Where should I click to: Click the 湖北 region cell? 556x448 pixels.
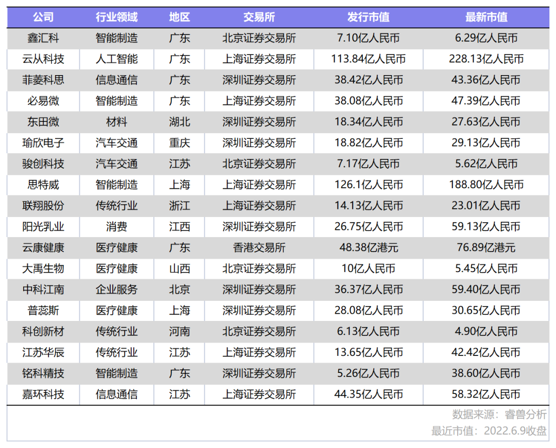(x=180, y=122)
